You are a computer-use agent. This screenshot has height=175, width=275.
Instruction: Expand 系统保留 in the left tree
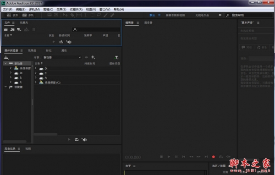[11, 68]
